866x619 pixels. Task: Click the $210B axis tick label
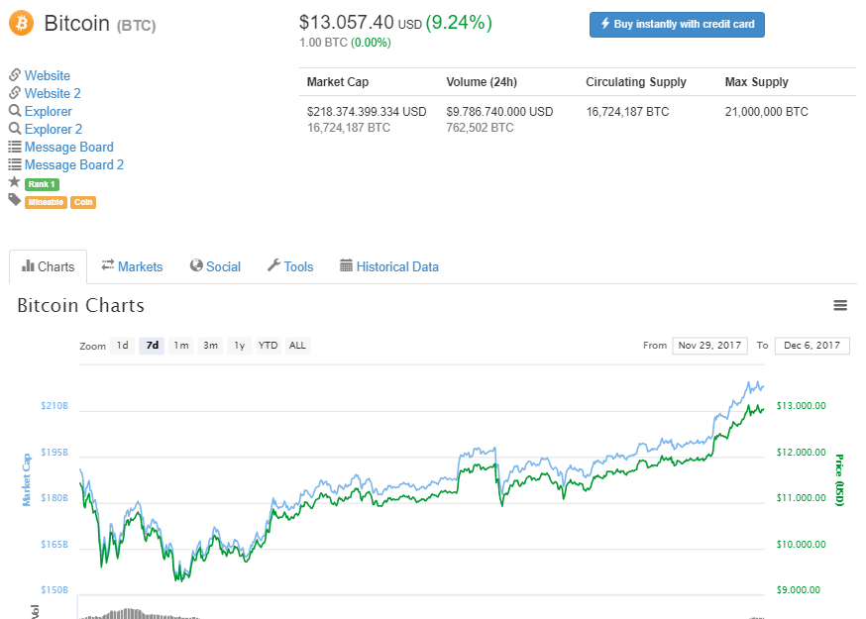[54, 406]
